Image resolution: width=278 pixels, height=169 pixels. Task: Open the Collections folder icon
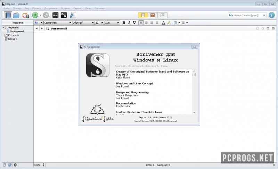pyautogui.click(x=16, y=15)
